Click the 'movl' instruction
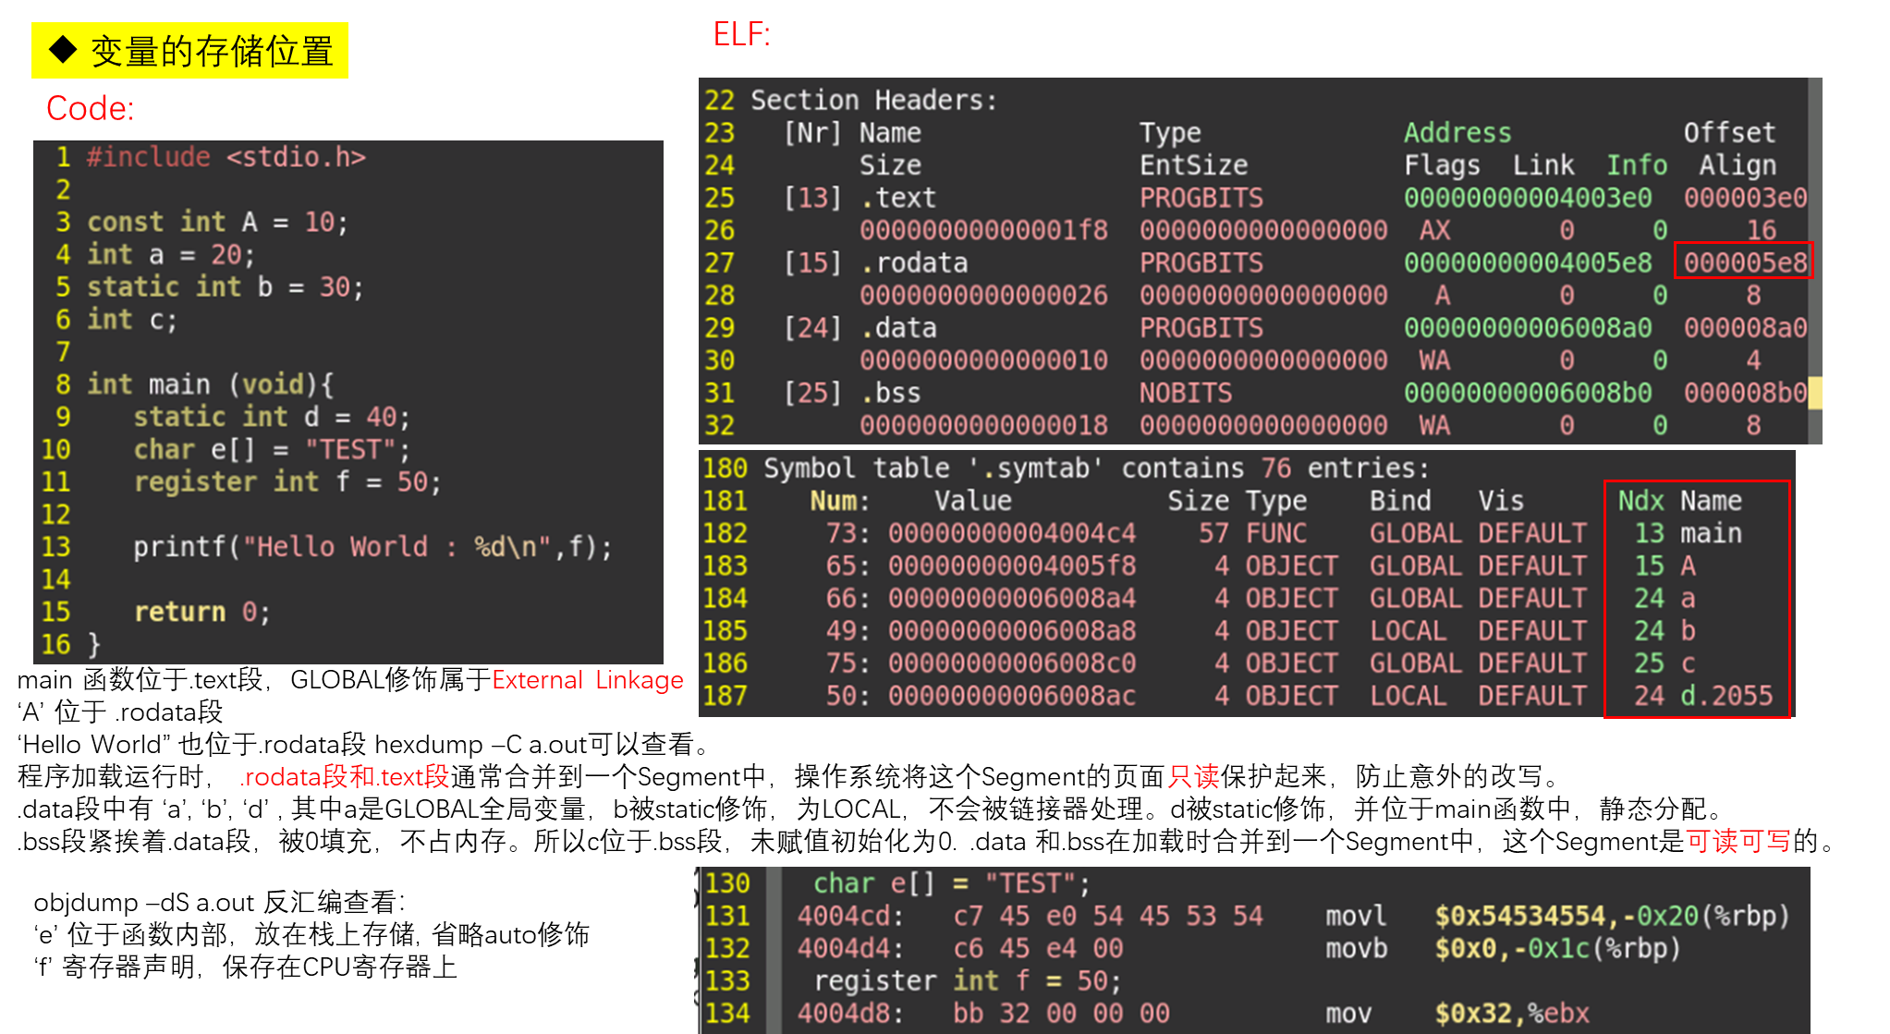The image size is (1890, 1034). [1356, 916]
